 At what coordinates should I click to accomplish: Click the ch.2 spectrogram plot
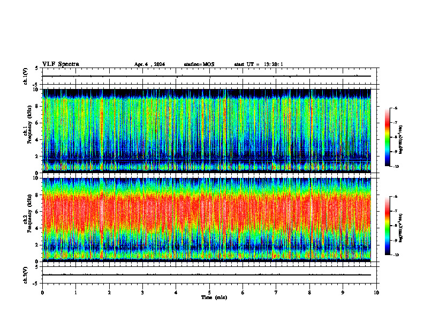tap(207, 220)
